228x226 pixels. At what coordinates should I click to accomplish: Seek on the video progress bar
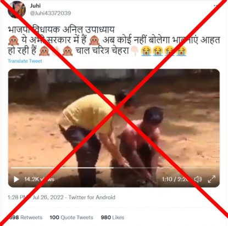(114, 168)
